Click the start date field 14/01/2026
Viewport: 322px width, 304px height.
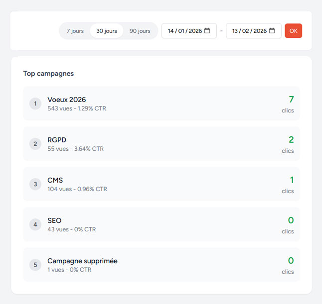(x=184, y=31)
